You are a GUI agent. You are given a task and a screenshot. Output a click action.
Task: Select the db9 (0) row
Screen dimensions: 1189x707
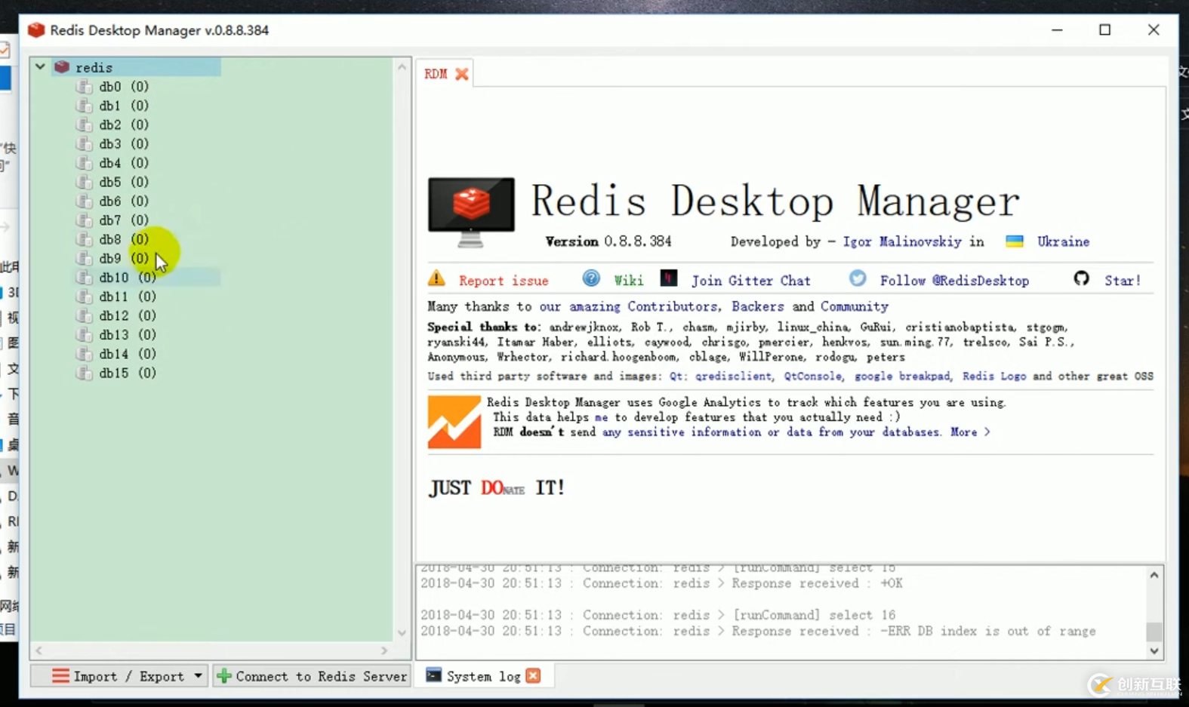coord(124,259)
